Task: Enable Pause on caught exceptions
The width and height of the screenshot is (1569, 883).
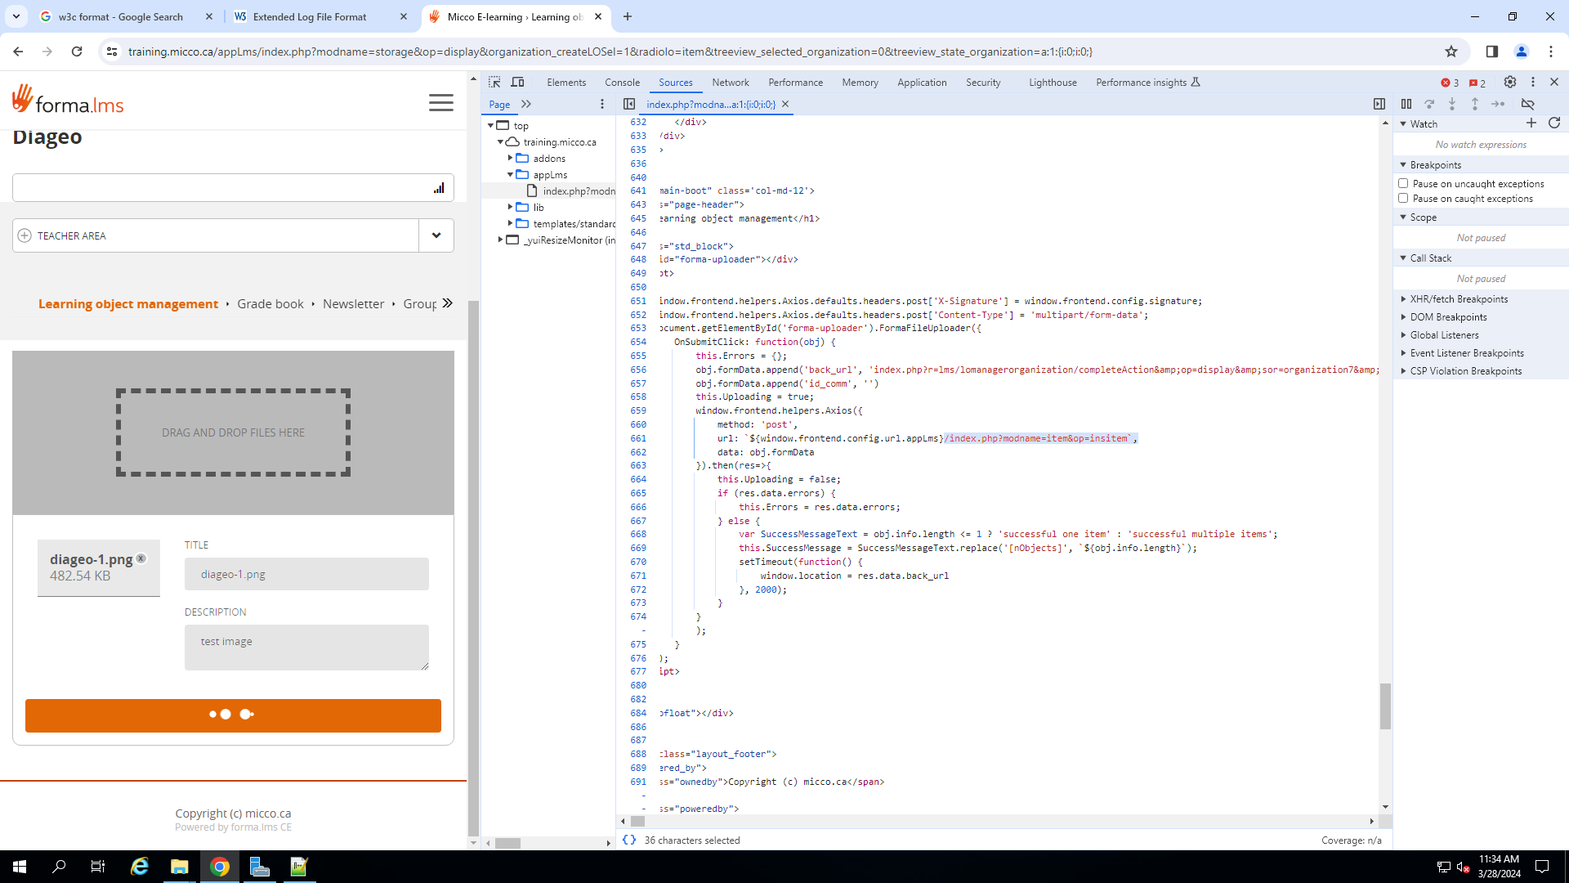Action: 1403,198
